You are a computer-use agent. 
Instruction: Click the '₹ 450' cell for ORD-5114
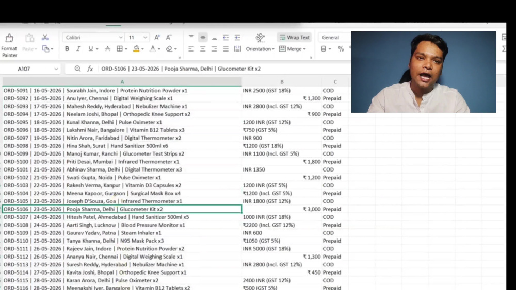coord(282,272)
